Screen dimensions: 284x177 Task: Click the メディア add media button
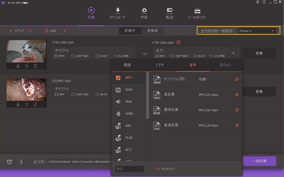coord(17,31)
